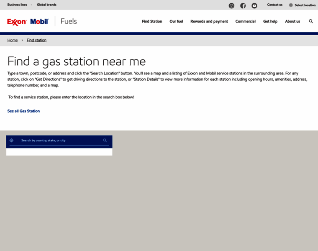Click the ExxonMobil logo

tap(28, 21)
